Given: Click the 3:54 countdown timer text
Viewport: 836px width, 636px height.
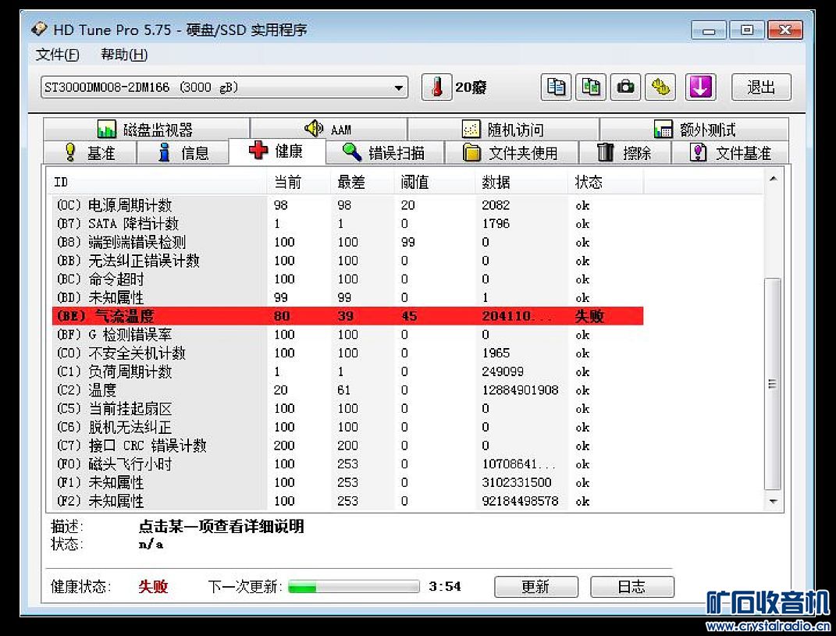Looking at the screenshot, I should tap(445, 586).
